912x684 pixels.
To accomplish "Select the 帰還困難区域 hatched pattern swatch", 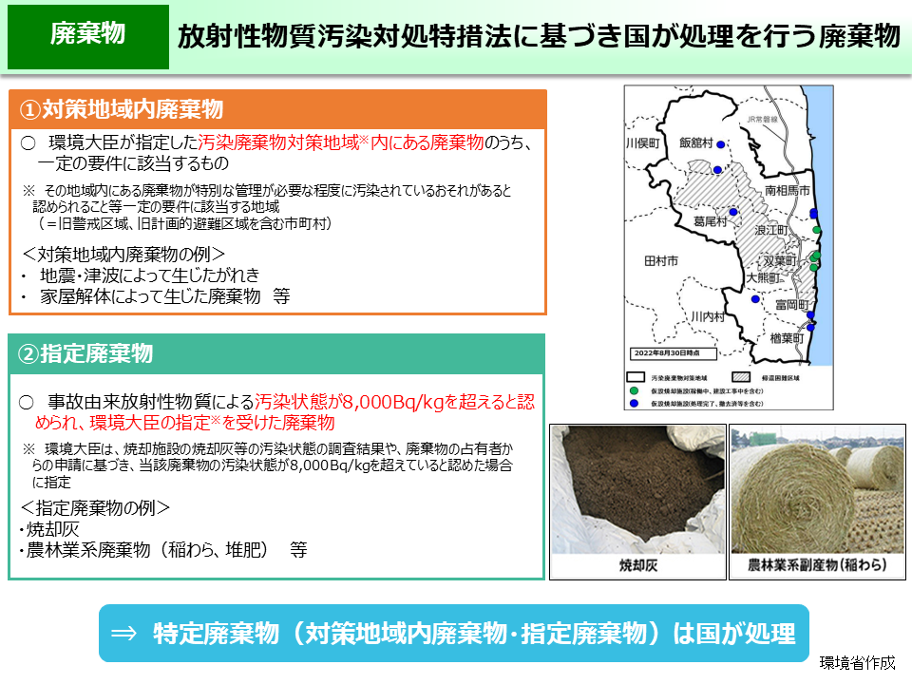I will [740, 376].
